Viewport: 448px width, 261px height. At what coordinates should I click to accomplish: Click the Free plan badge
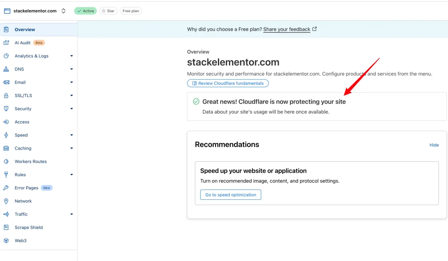tap(130, 11)
